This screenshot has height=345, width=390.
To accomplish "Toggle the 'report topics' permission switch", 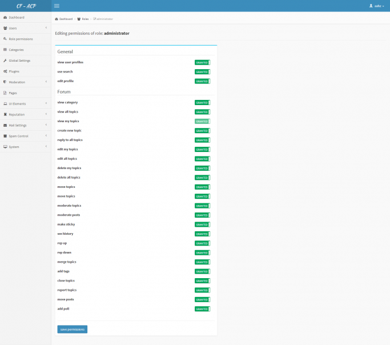I will pyautogui.click(x=203, y=290).
